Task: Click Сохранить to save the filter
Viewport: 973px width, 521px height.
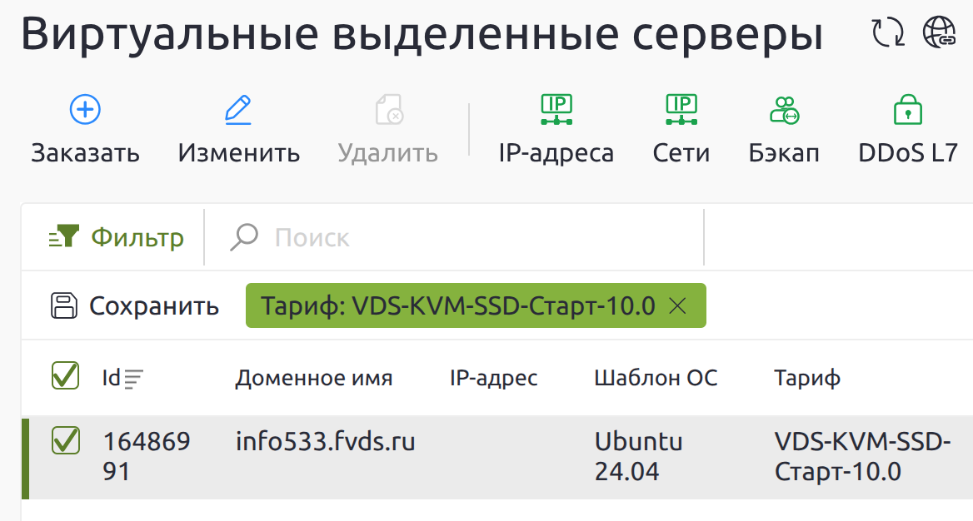Action: (x=135, y=306)
